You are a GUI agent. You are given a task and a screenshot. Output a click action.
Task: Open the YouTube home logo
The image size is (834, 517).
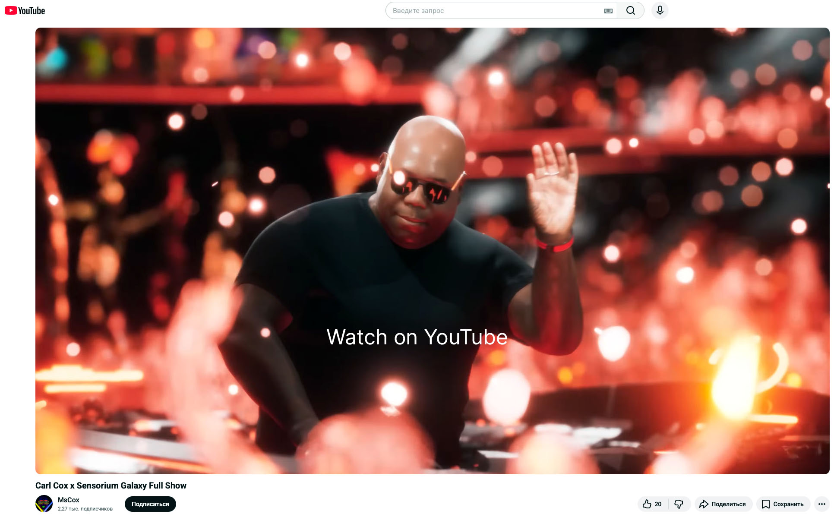click(25, 10)
